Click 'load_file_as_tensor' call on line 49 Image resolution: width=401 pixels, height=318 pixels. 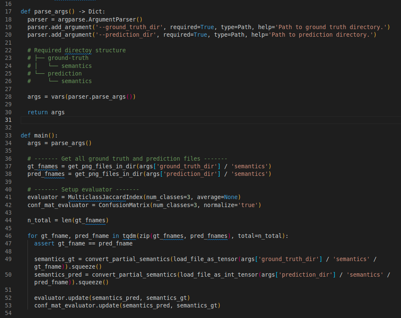pos(206,259)
